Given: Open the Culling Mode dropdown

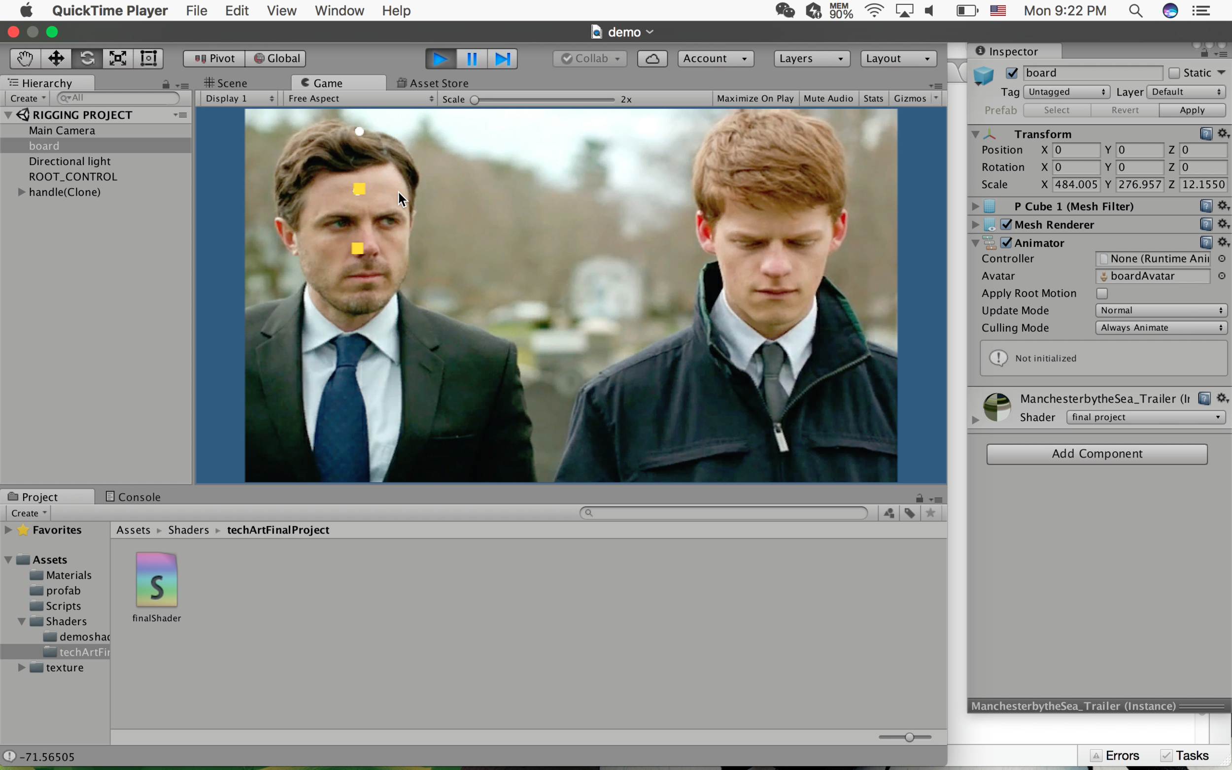Looking at the screenshot, I should [1161, 328].
